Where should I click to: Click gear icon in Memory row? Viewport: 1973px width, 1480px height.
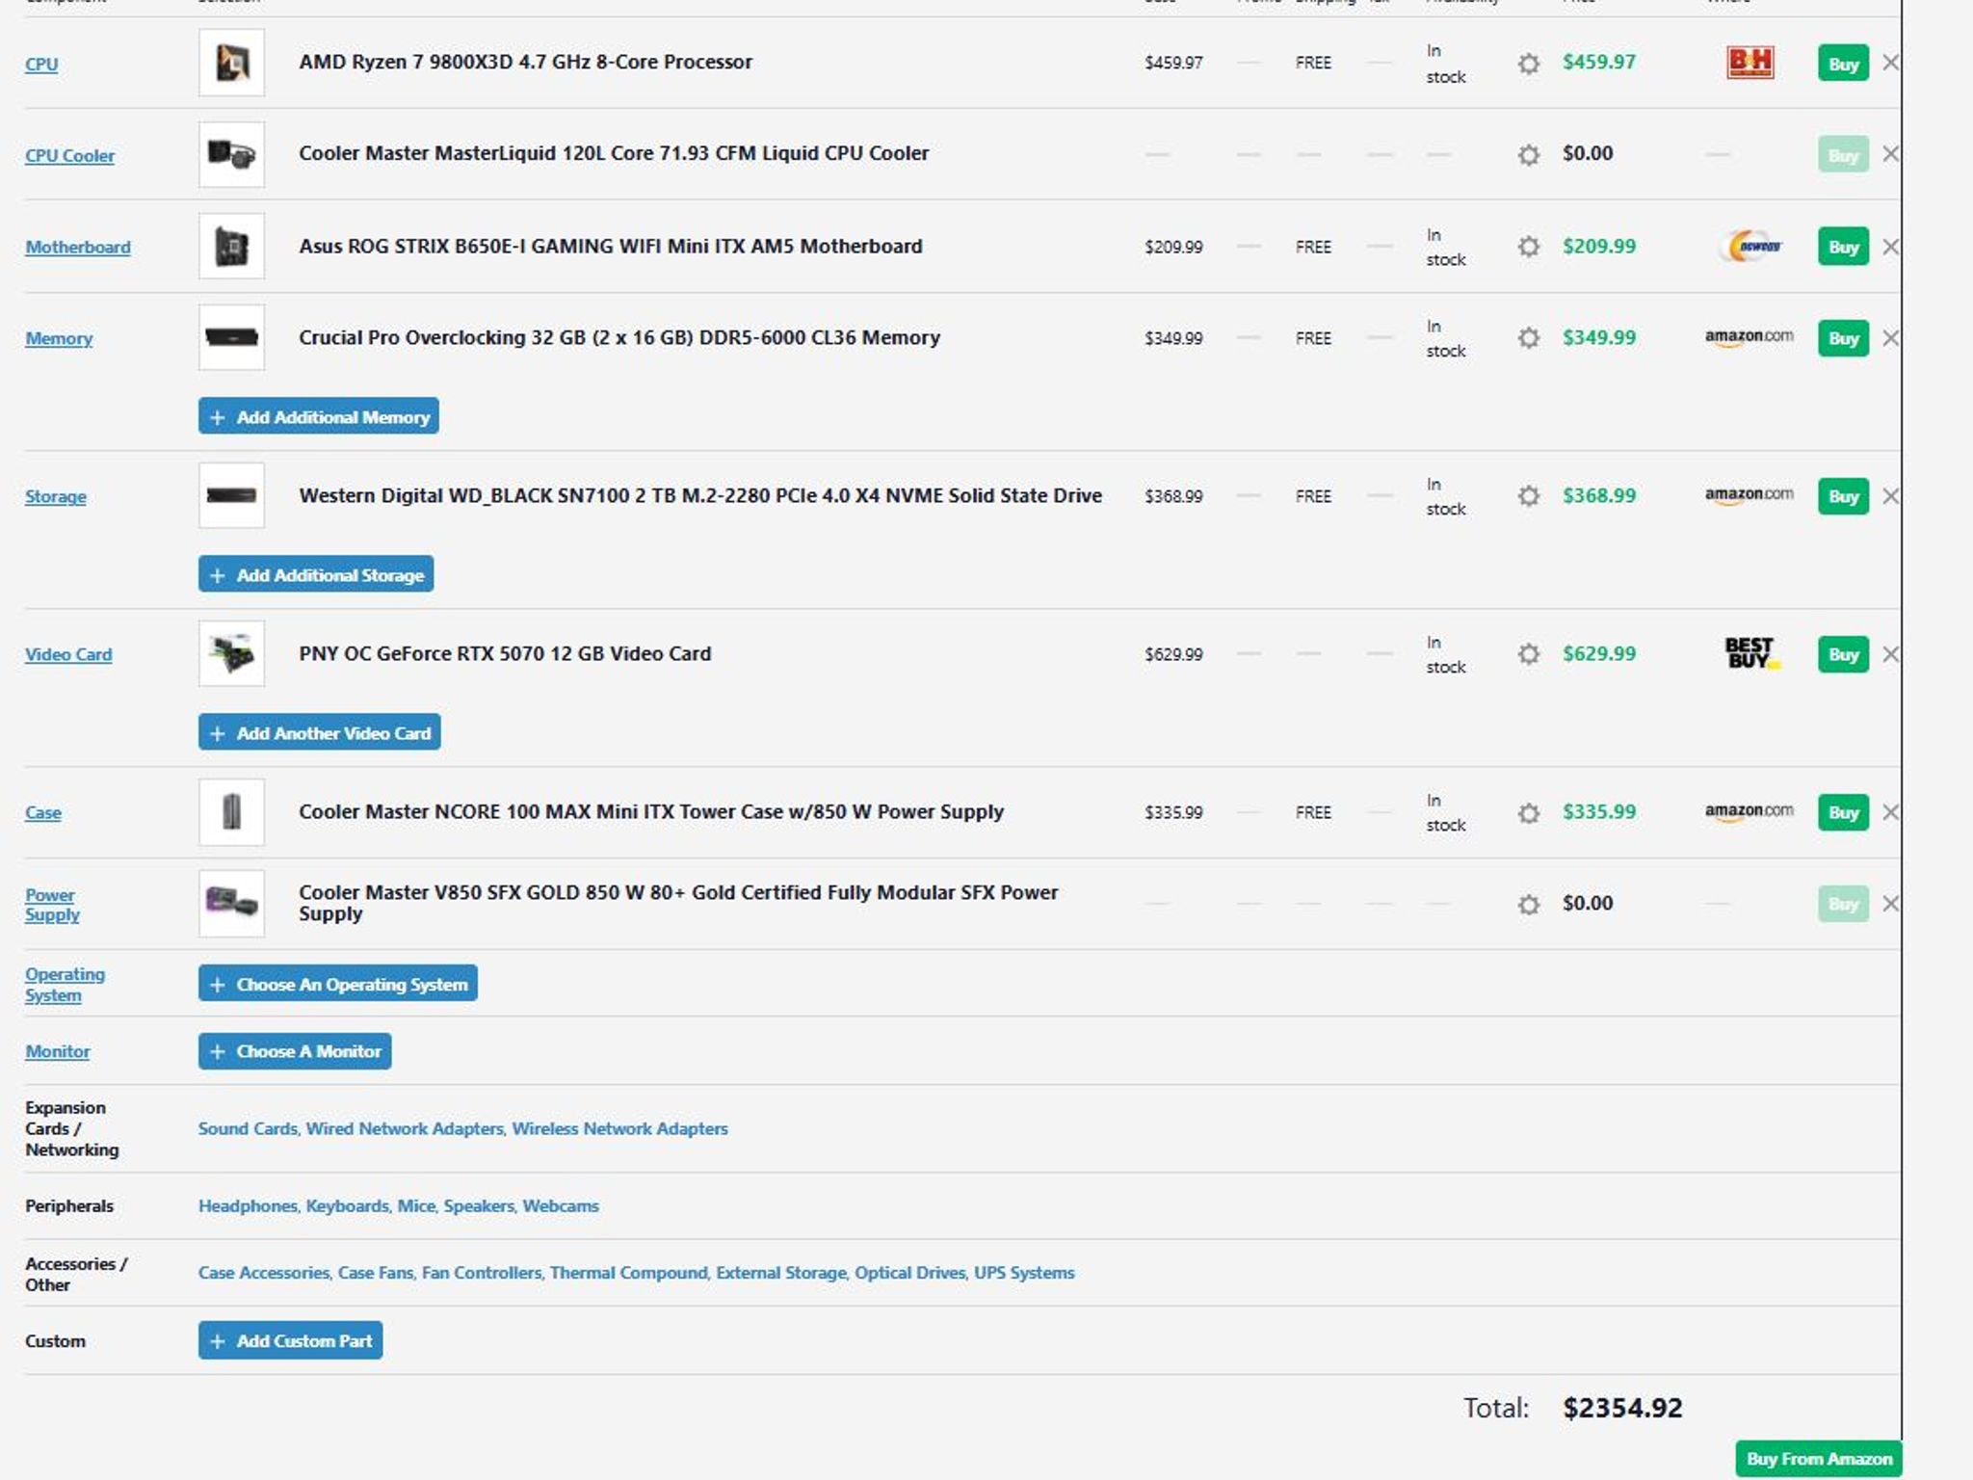pos(1528,338)
